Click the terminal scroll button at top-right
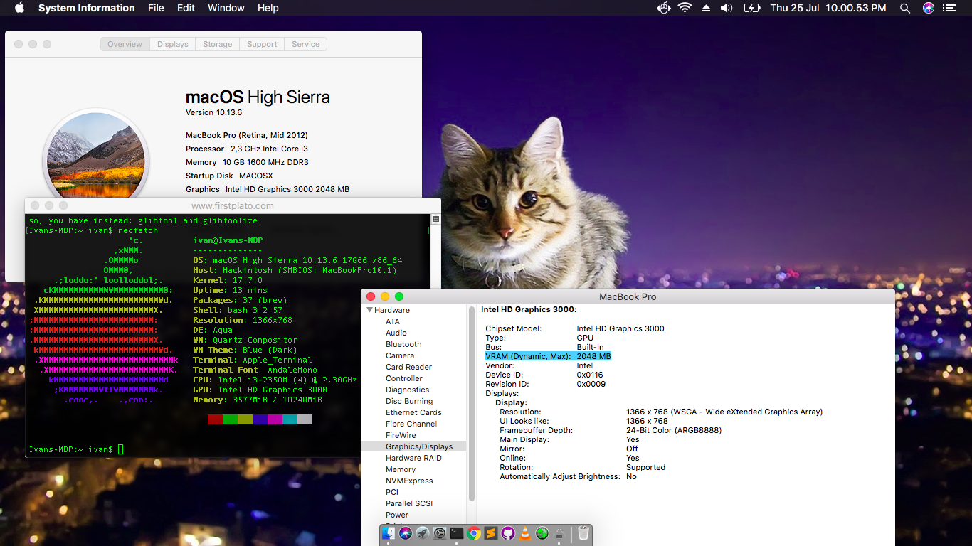This screenshot has width=972, height=546. click(436, 219)
